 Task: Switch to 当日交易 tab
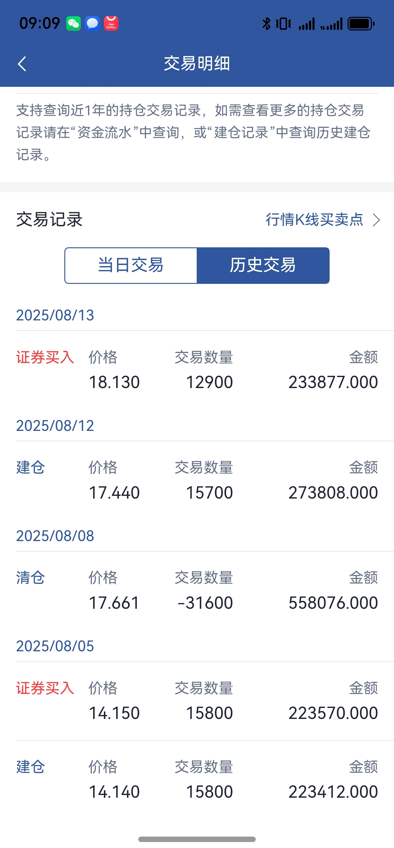131,265
